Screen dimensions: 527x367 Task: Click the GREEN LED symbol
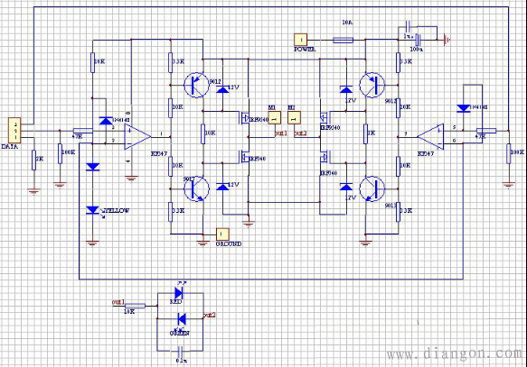click(182, 318)
